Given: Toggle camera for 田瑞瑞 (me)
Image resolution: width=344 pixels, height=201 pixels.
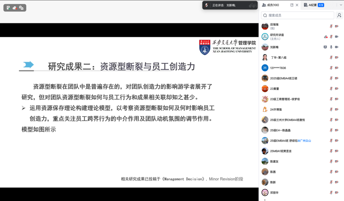Looking at the screenshot, I should pyautogui.click(x=337, y=27).
